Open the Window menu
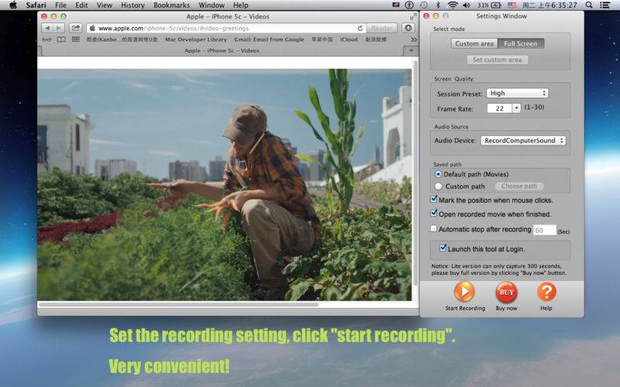620x387 pixels. [212, 5]
